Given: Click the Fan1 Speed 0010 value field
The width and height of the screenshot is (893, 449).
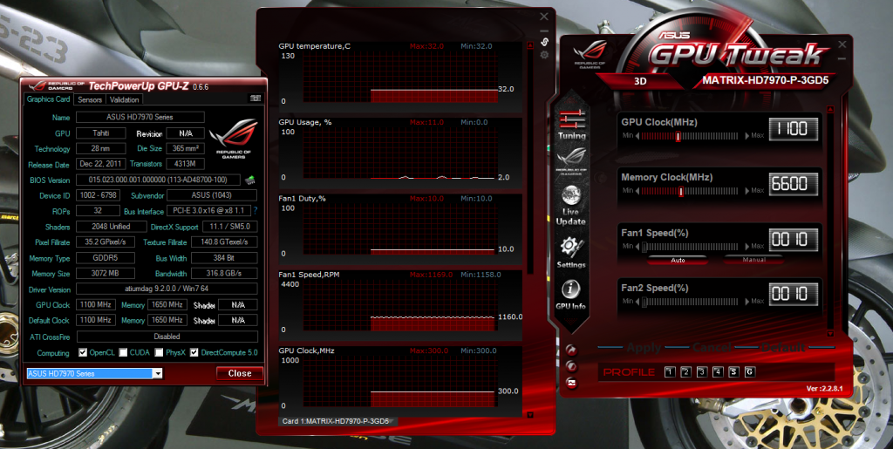Looking at the screenshot, I should coord(794,240).
